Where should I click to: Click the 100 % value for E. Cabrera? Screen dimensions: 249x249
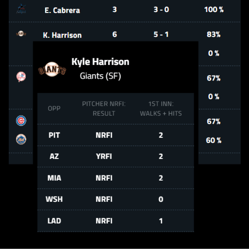tap(214, 10)
